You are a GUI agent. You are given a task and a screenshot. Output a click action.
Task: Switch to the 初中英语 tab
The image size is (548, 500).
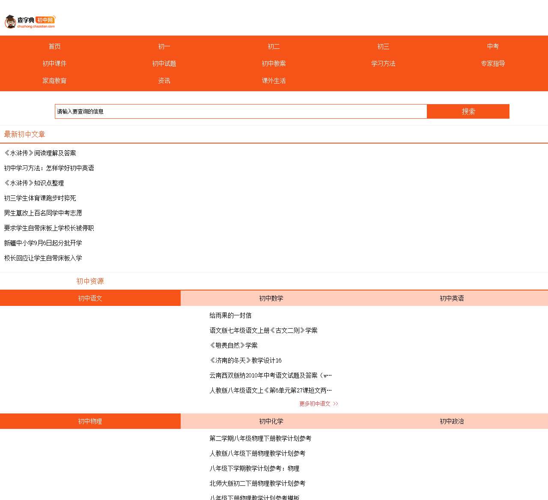coord(452,298)
